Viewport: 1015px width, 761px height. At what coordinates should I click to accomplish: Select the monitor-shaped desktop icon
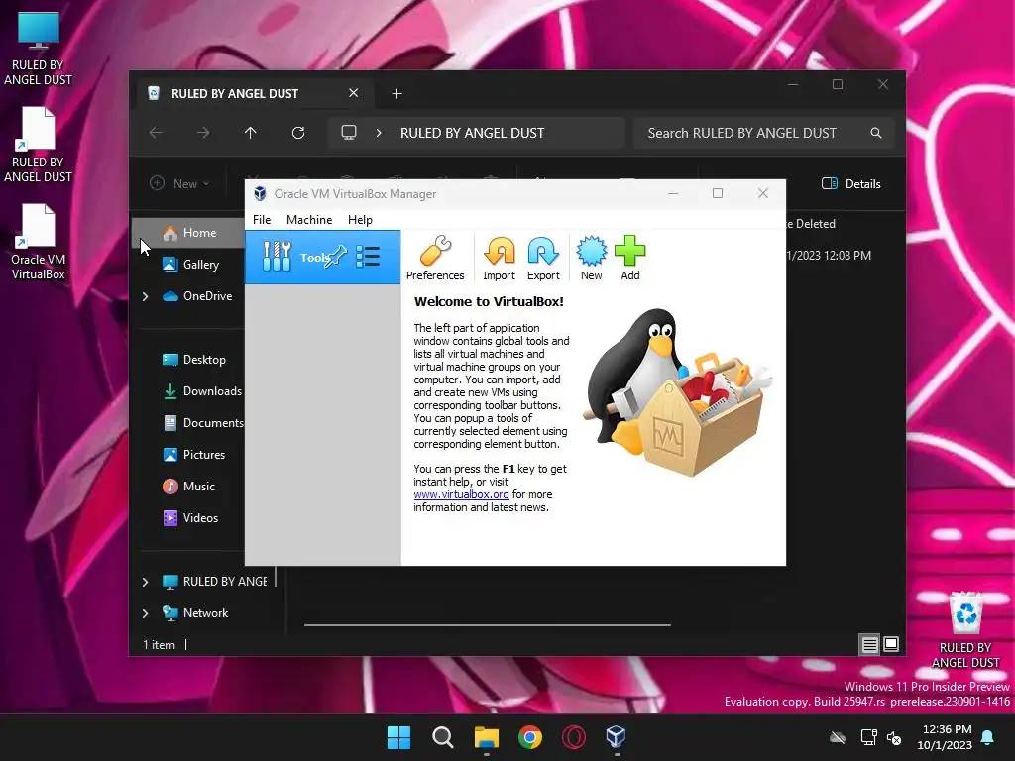tap(39, 48)
